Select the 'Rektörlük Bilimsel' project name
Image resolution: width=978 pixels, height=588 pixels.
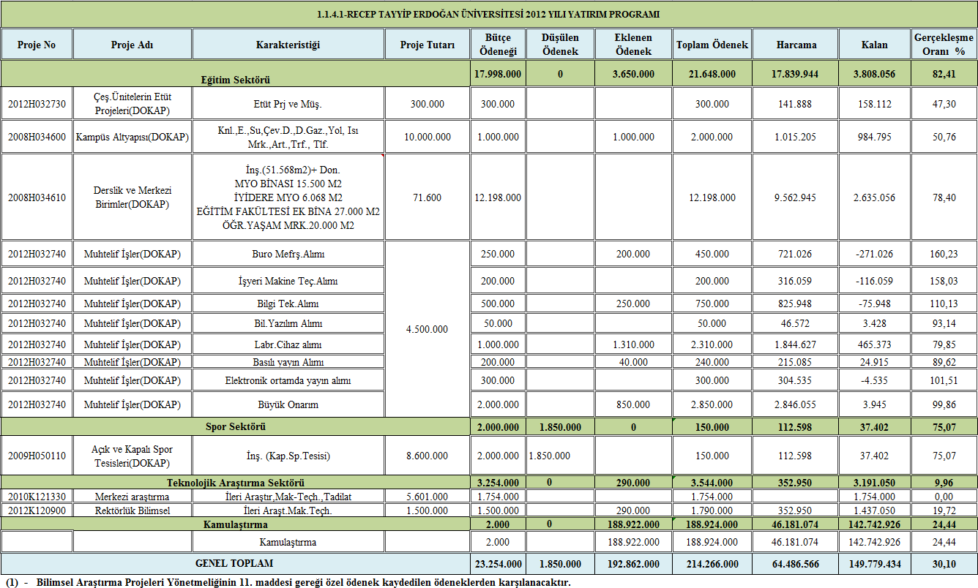132,510
